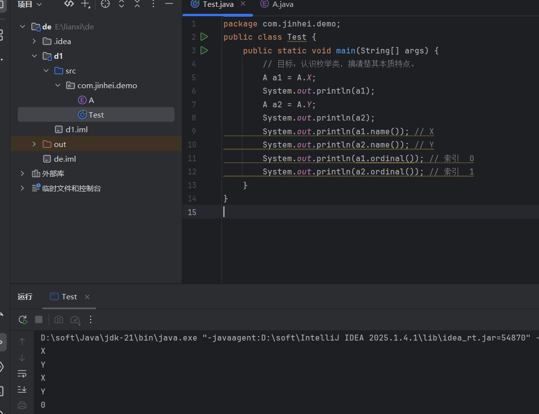
Task: Click the package declaration on line 1
Action: [x=282, y=24]
